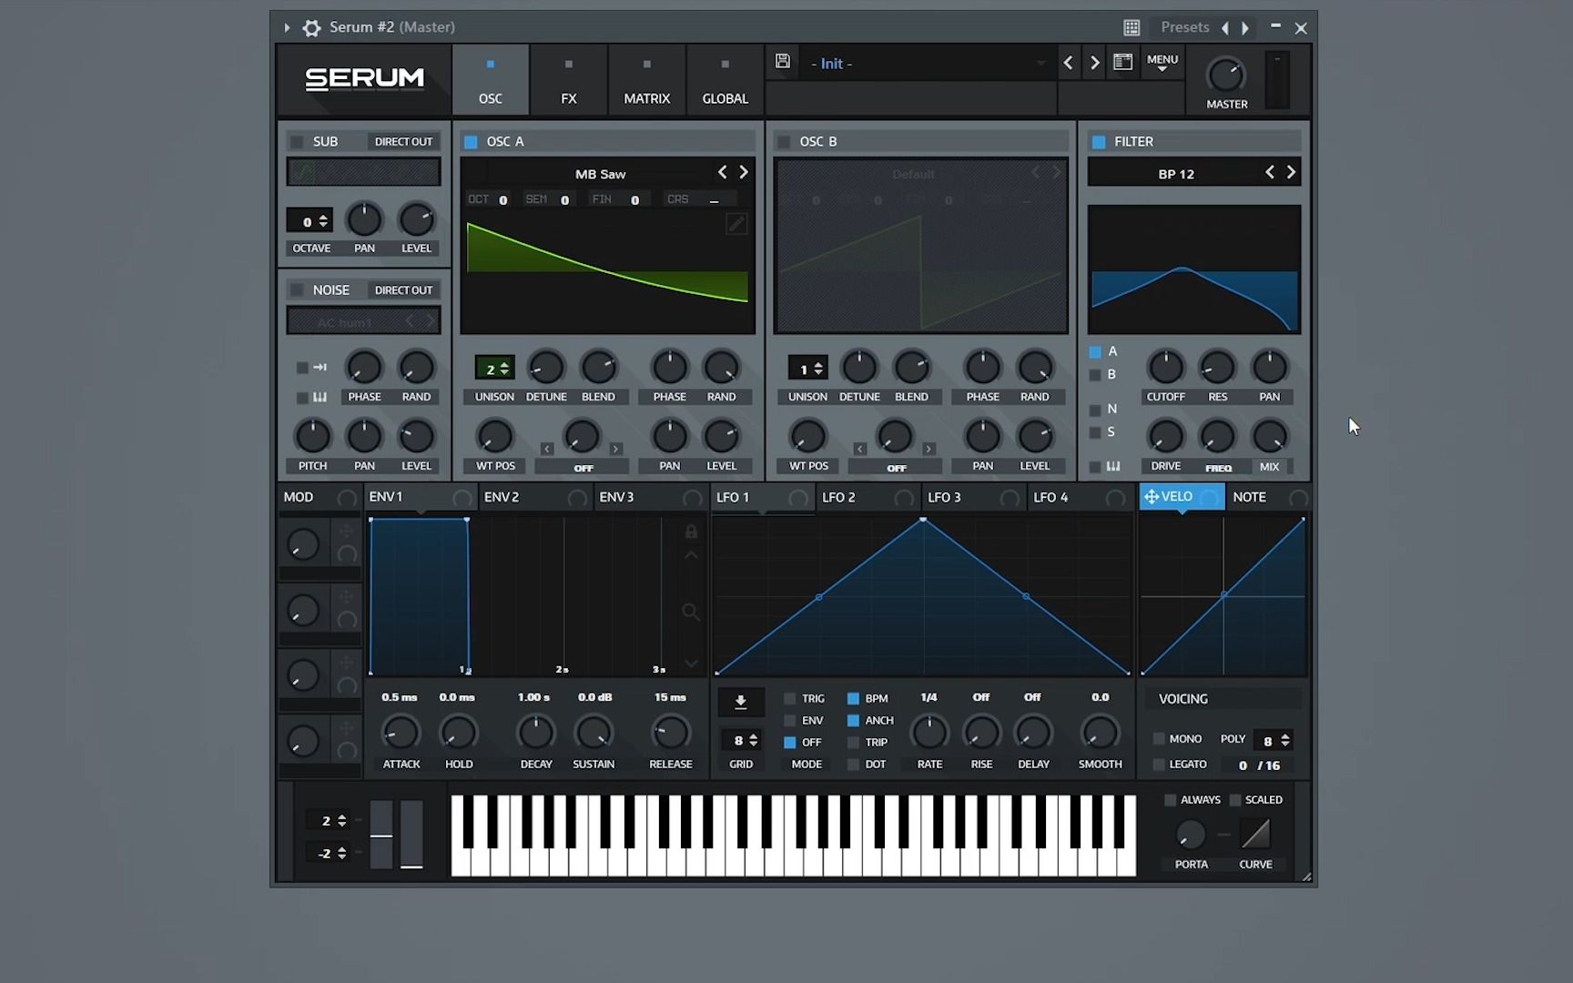The width and height of the screenshot is (1573, 983).
Task: Select previous filter type
Action: (x=1270, y=172)
